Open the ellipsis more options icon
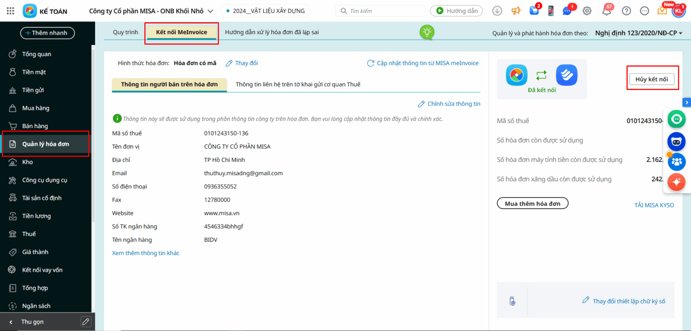This screenshot has height=331, width=691. pos(644,11)
